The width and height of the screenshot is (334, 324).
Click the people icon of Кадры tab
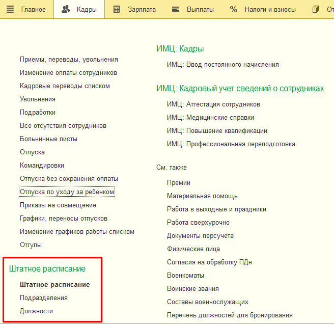(x=66, y=9)
